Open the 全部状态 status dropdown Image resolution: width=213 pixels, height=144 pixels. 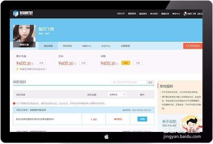point(117,94)
